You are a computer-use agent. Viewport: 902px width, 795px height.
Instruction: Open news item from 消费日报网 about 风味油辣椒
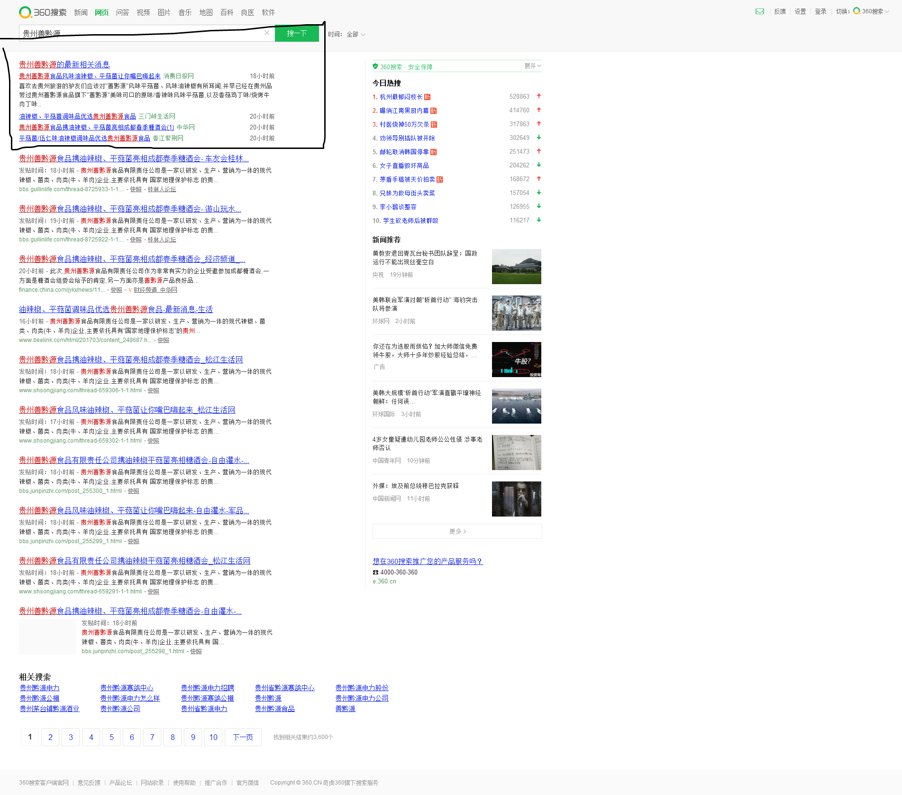(x=90, y=76)
